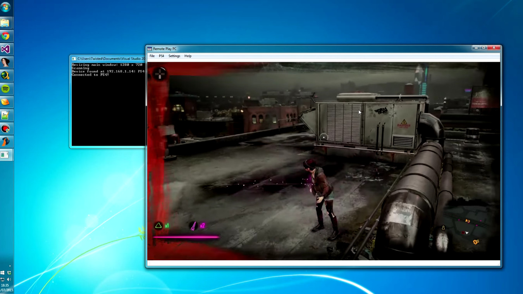The height and width of the screenshot is (294, 523).
Task: Click the Remote Play PC title bar icon
Action: [x=150, y=49]
